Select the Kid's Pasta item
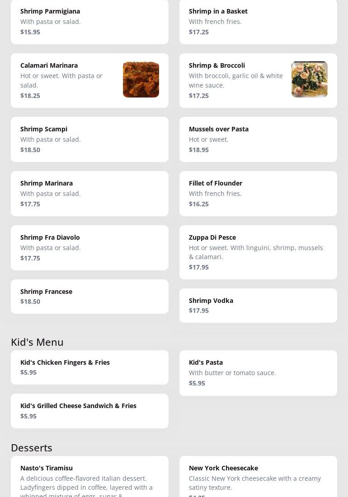 (x=258, y=373)
